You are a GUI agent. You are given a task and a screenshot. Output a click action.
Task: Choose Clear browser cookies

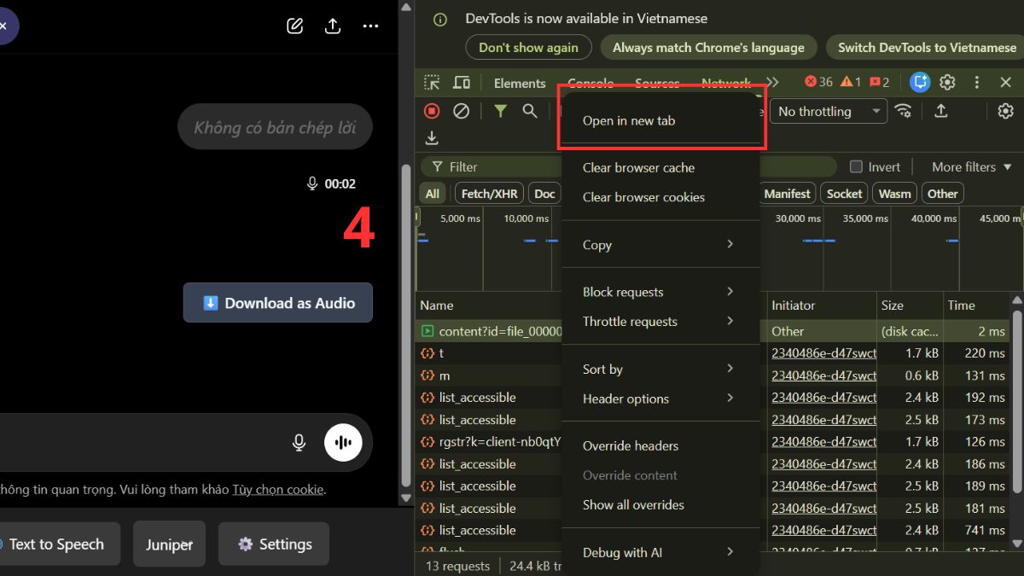(x=660, y=197)
